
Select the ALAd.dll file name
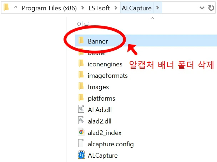coord(100,110)
